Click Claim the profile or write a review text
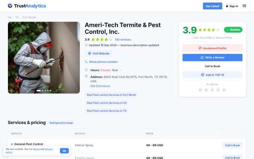This screenshot has width=254, height=159. 212,38
